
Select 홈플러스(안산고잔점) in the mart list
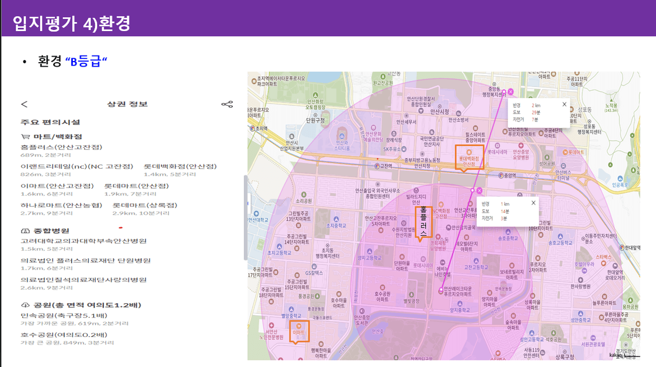pyautogui.click(x=62, y=147)
